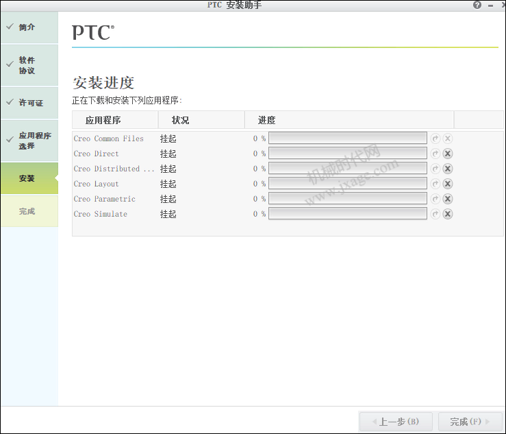Click the retry icon for Creo Distributed
The width and height of the screenshot is (506, 434).
pos(435,169)
